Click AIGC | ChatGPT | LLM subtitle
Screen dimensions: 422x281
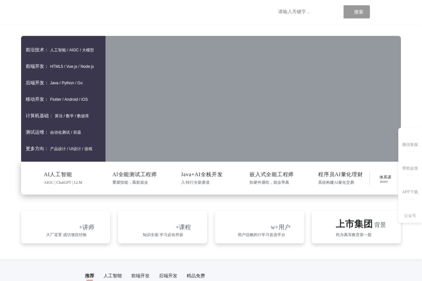pyautogui.click(x=63, y=183)
